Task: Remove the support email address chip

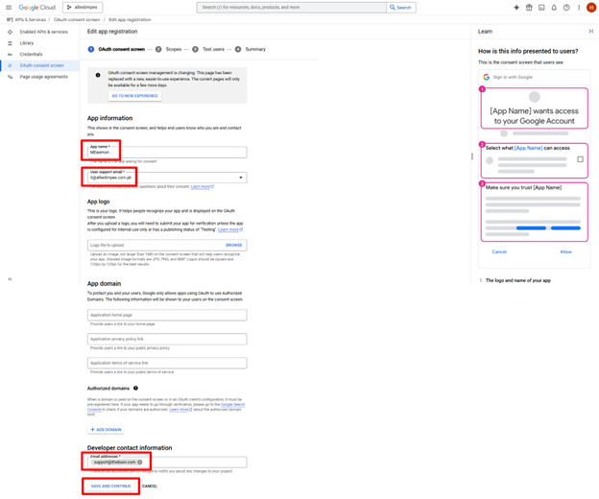Action: coord(140,462)
